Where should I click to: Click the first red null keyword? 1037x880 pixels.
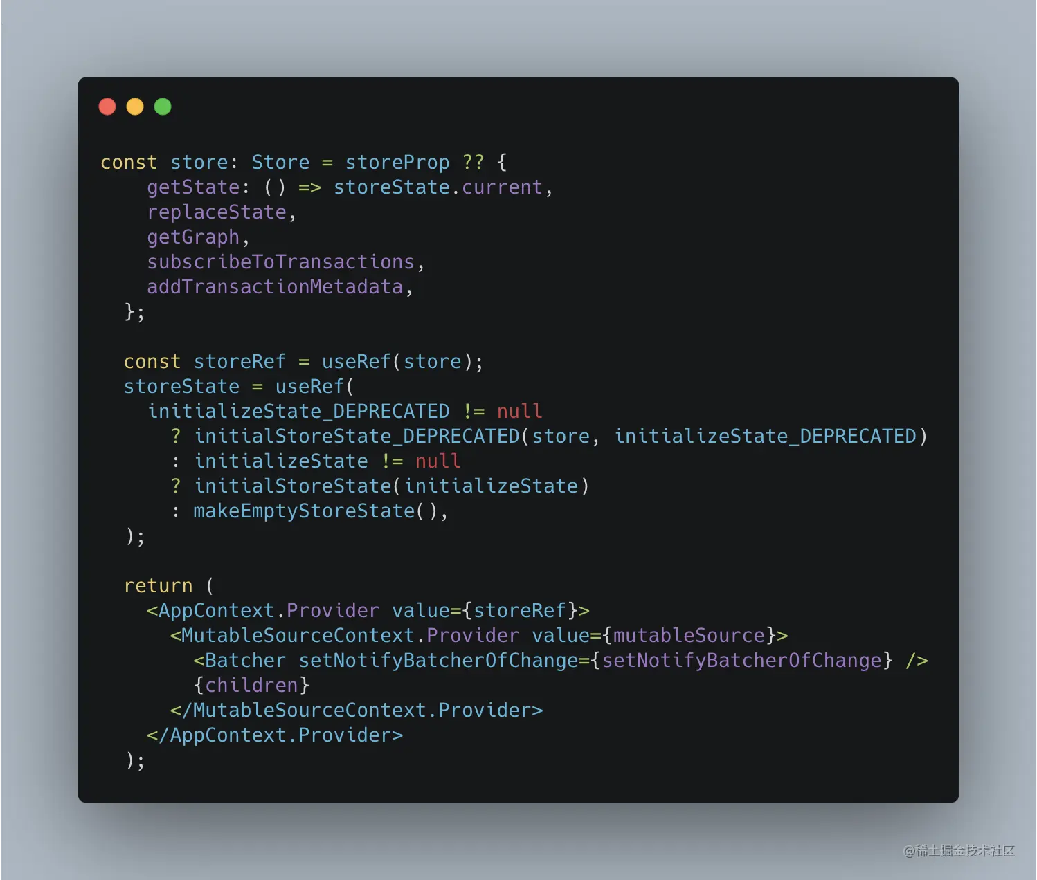[519, 412]
